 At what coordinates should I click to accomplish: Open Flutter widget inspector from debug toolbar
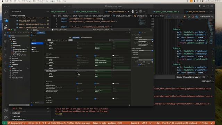(x=197, y=17)
